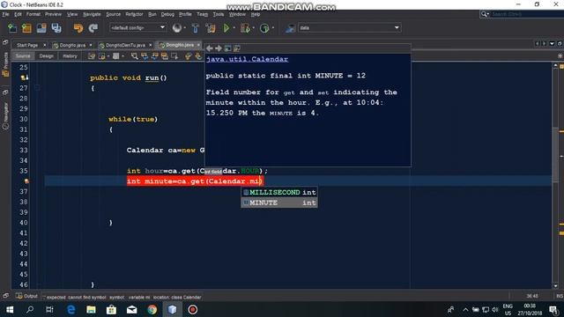Click the Last Edit icon in editor toolbar
Screen dimensions: 564x317
pyautogui.click(x=92, y=56)
